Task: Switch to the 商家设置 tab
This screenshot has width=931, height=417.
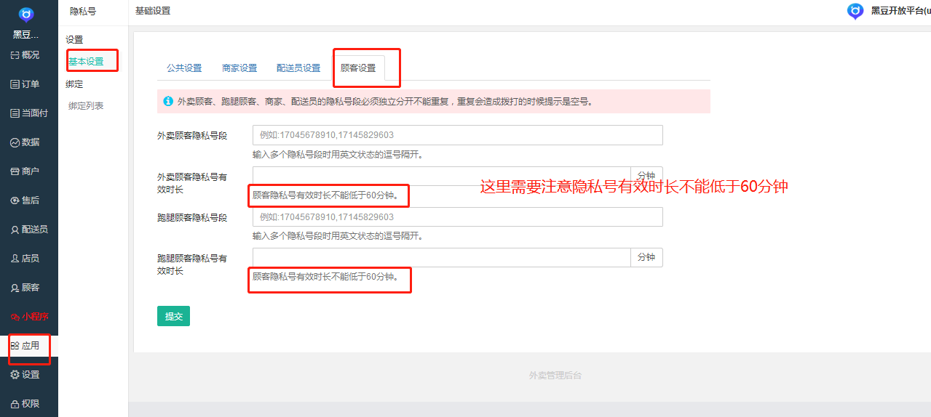Action: pos(239,68)
